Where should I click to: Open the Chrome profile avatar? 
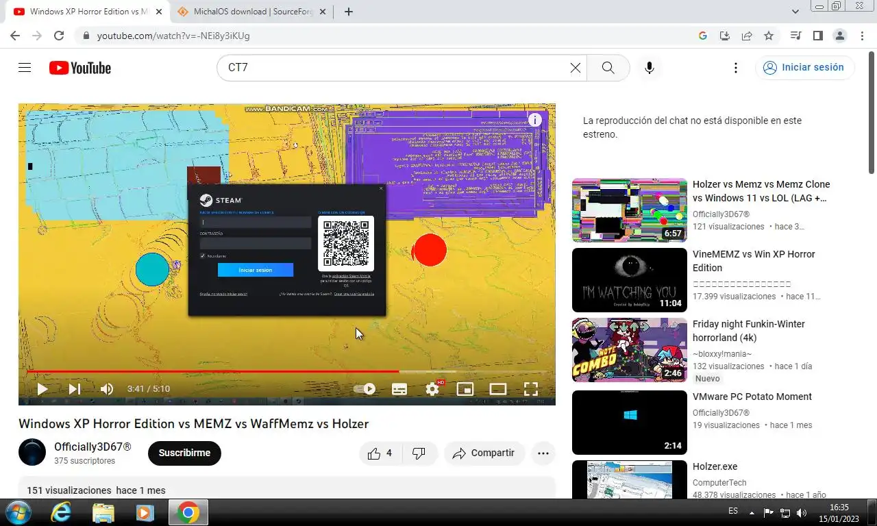point(839,36)
